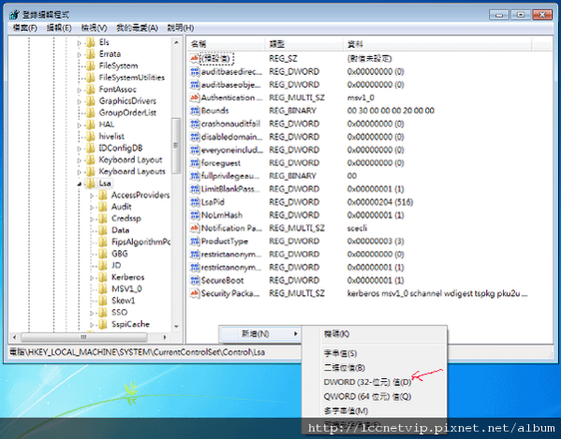The image size is (561, 439).
Task: Open the 我的最愛(A) Favorites menu
Action: point(137,28)
